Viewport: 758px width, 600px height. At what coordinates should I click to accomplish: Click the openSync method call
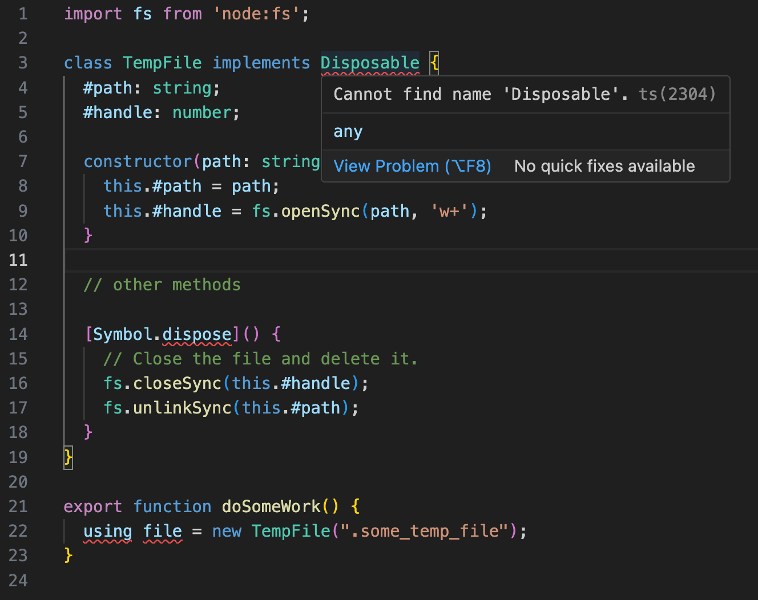pyautogui.click(x=321, y=211)
